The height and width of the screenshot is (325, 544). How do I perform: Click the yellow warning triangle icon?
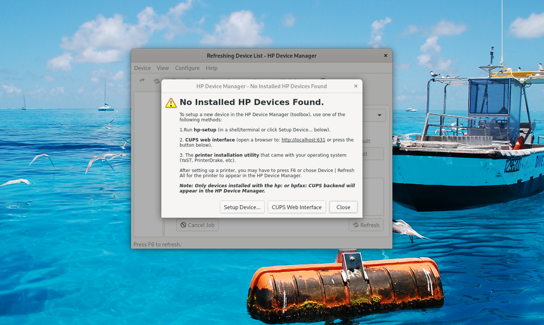pos(171,103)
